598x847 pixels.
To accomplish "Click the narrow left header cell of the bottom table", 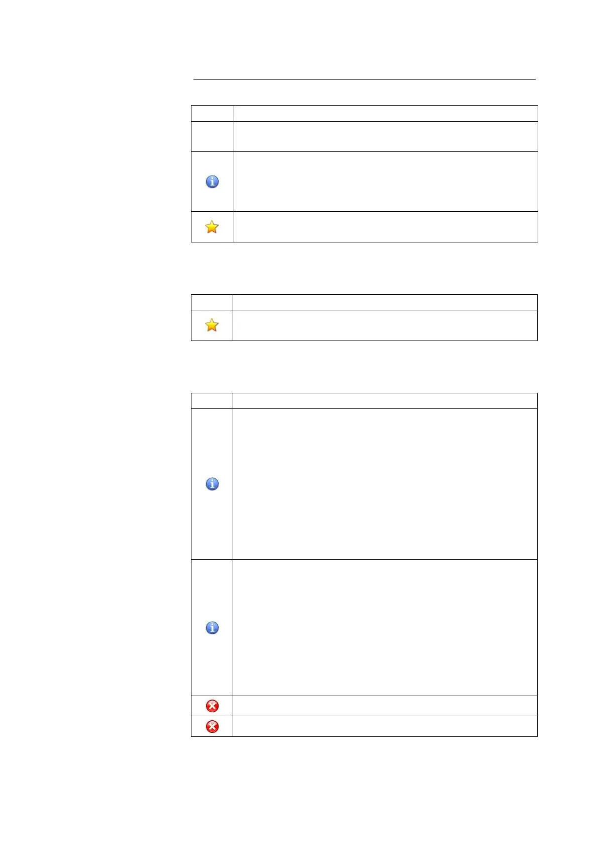I will coord(212,401).
